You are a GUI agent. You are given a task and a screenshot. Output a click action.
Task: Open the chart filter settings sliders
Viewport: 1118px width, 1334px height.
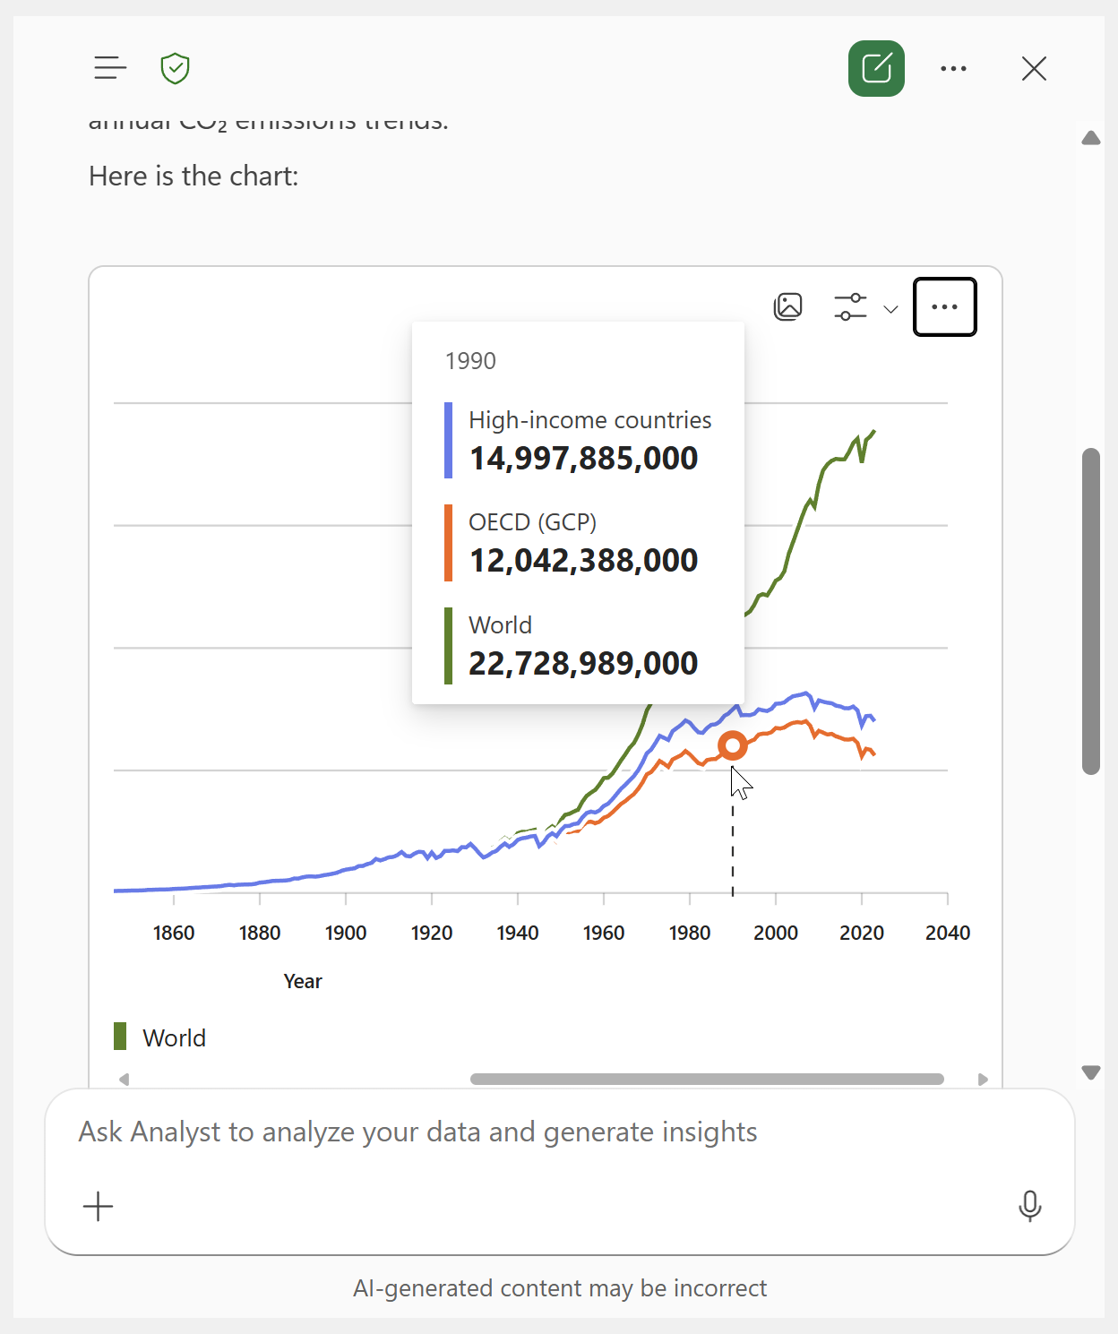pos(850,306)
